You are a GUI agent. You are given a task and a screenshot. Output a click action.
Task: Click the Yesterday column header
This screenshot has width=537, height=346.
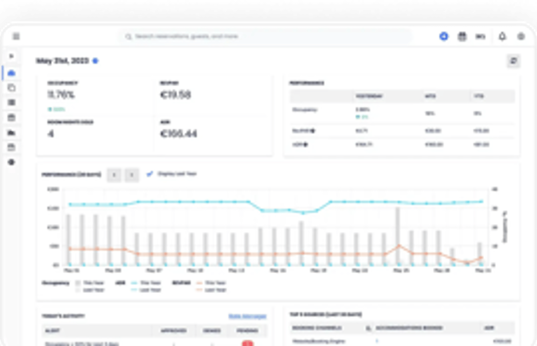(x=369, y=96)
